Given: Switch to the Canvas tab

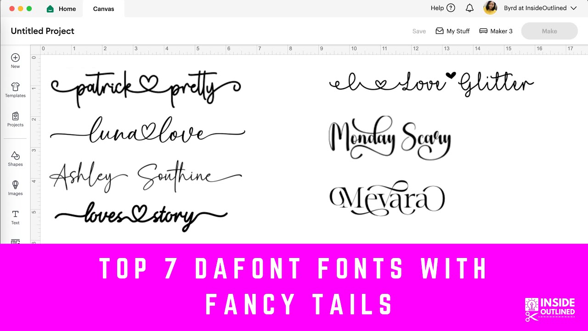Looking at the screenshot, I should [103, 9].
